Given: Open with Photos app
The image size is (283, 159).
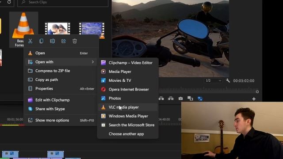Looking at the screenshot, I should [128, 98].
